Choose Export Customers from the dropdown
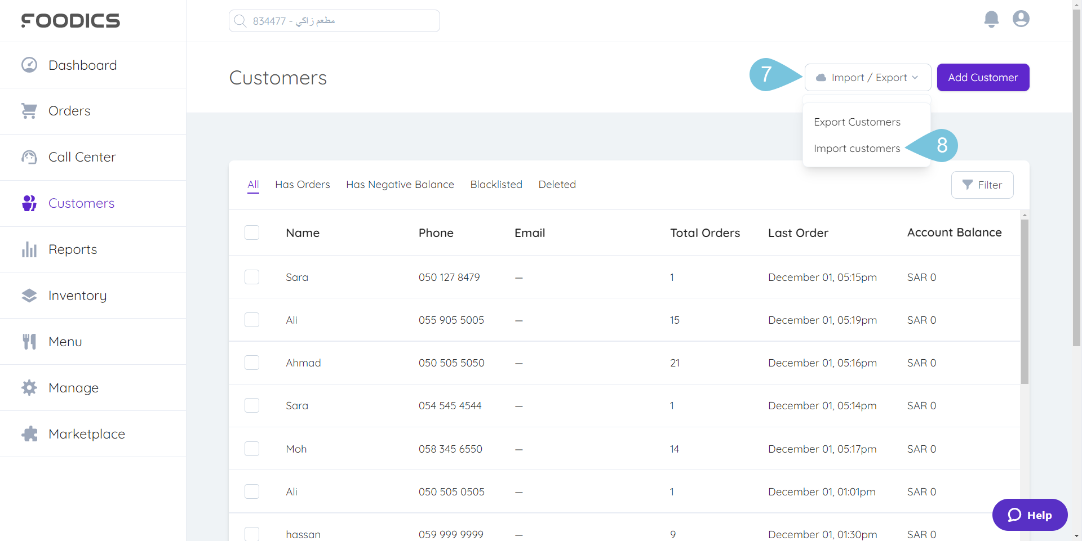The width and height of the screenshot is (1082, 541). click(x=857, y=122)
